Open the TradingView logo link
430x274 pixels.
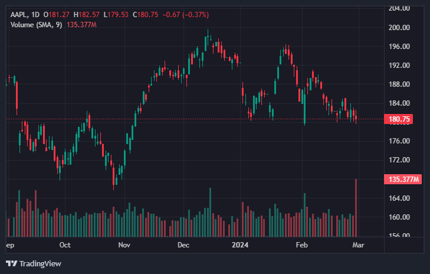click(34, 263)
